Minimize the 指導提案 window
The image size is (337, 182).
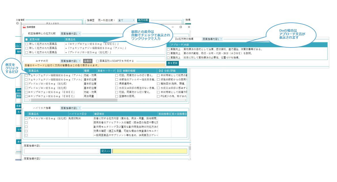(173, 27)
